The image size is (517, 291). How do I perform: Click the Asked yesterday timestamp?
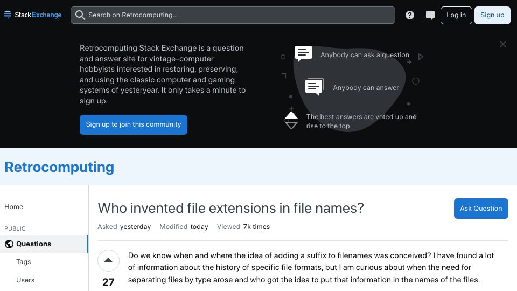click(x=124, y=227)
